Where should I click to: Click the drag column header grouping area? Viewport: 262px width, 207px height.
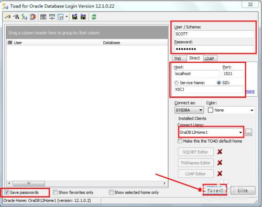click(87, 33)
